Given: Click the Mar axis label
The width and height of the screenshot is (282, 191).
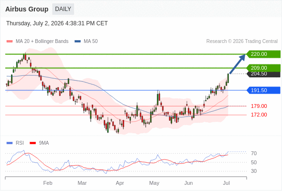Looking at the screenshot, I should coord(82,183).
